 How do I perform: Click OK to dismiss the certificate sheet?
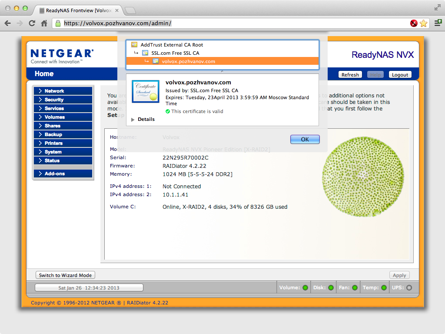305,139
